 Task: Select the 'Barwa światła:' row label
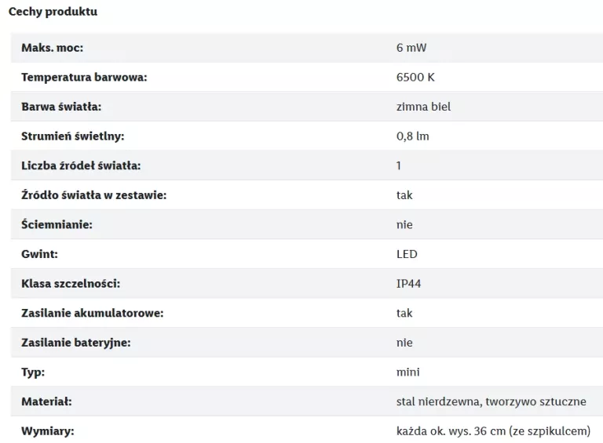[61, 107]
